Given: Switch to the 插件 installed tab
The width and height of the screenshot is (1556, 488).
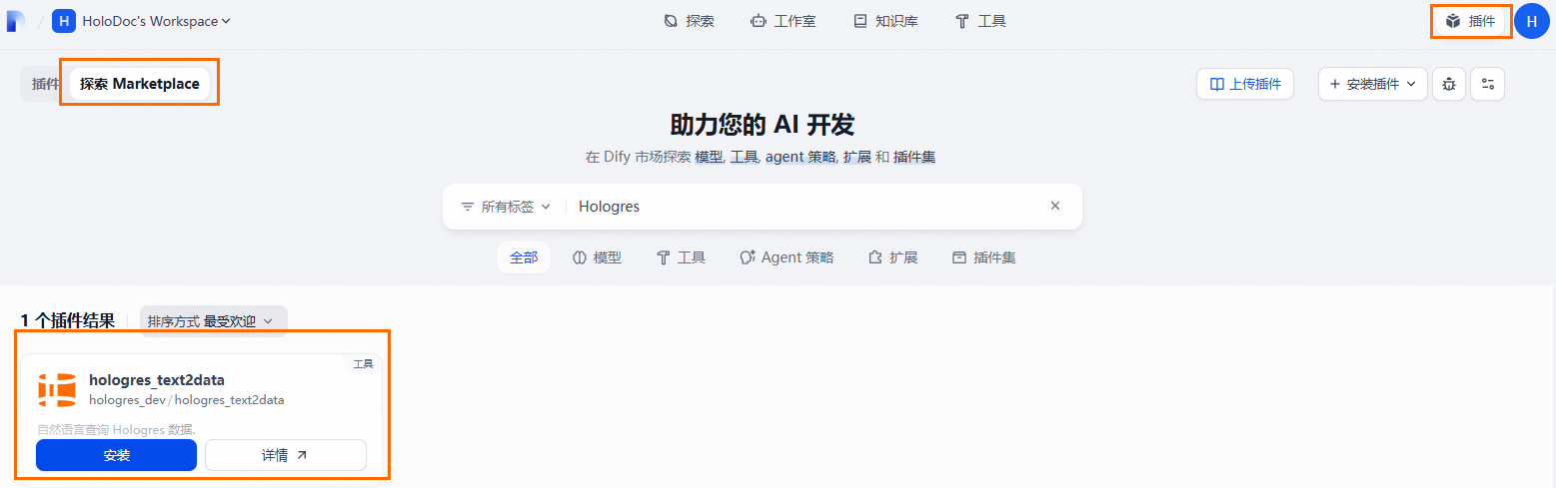Looking at the screenshot, I should pos(45,84).
